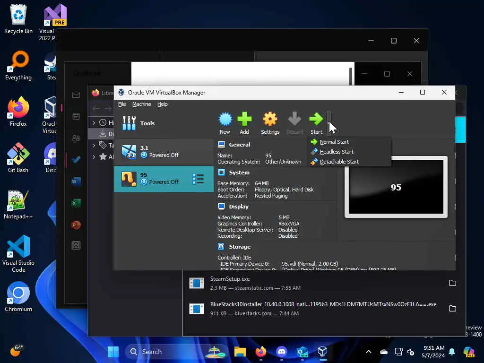The width and height of the screenshot is (484, 363).
Task: Open the Chromium desktop shortcut
Action: (18, 297)
